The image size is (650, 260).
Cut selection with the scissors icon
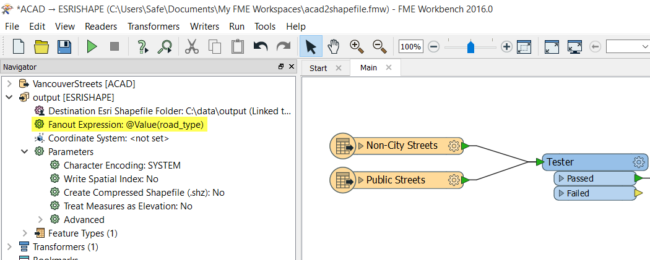(192, 46)
